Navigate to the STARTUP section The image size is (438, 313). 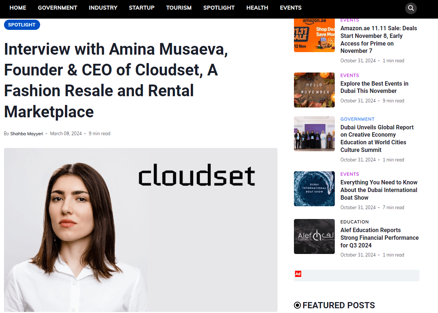pos(142,8)
